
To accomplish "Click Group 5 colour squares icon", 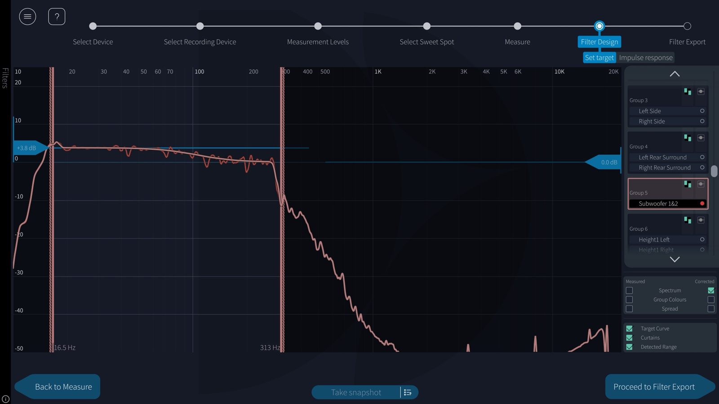I will [688, 184].
